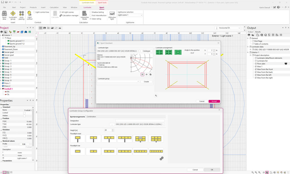The width and height of the screenshot is (290, 174).
Task: Open the Calculation ribbon tab
Action: (x=54, y=7)
